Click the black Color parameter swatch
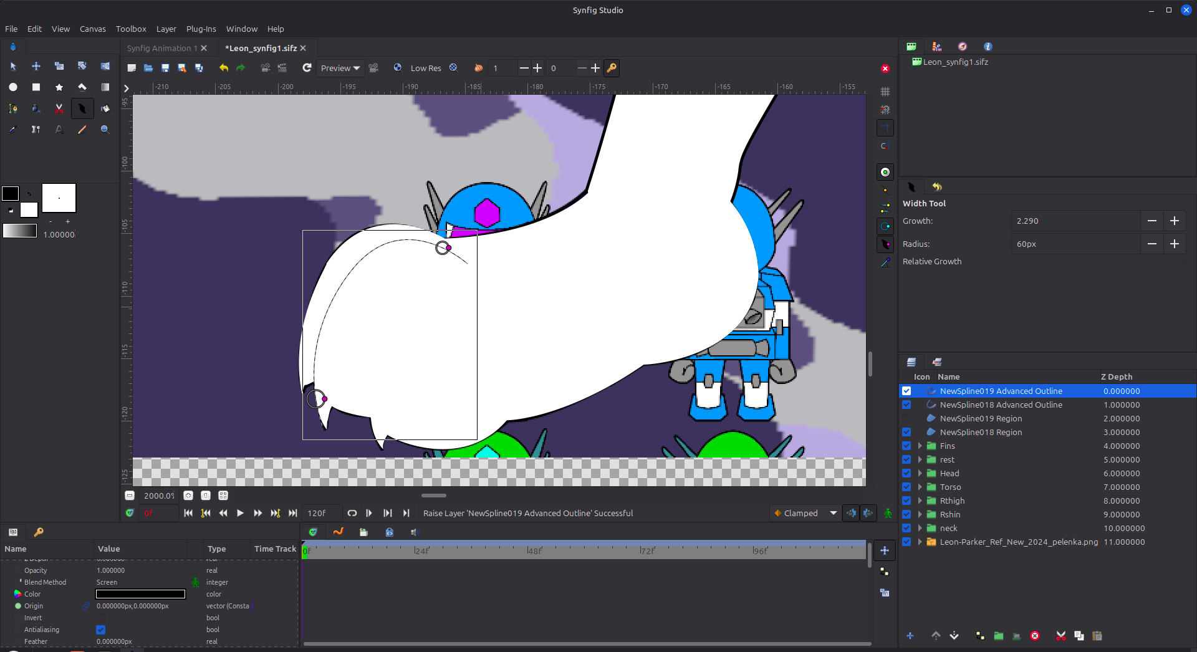This screenshot has height=652, width=1197. (140, 594)
